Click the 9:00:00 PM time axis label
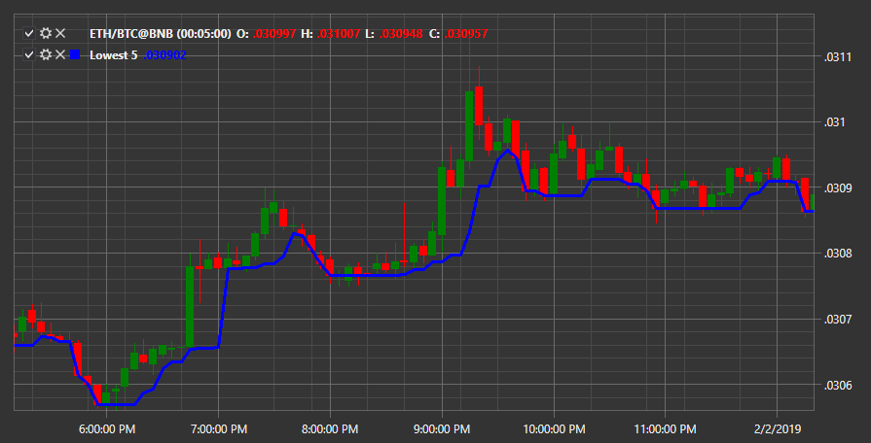871x443 pixels. (x=442, y=429)
